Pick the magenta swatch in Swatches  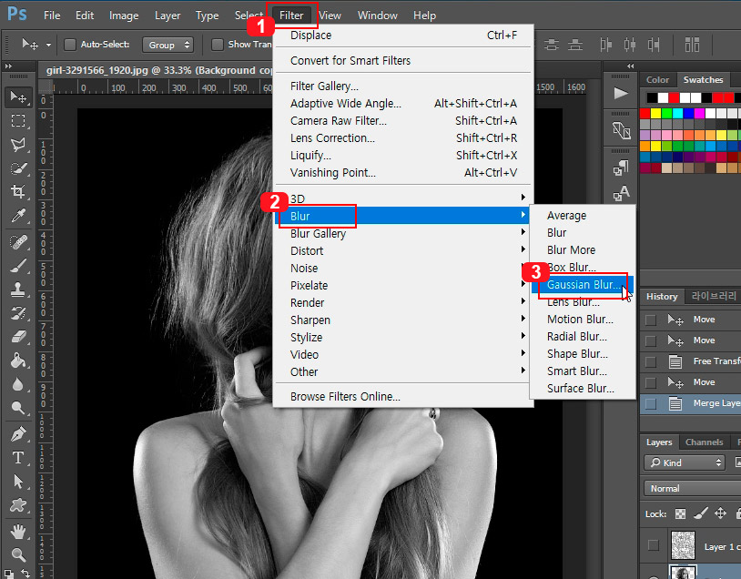tap(699, 114)
